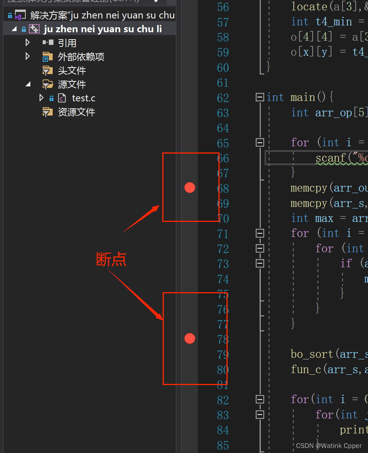This screenshot has height=453, width=368.
Task: Click the C file icon of test.c
Action: pyautogui.click(x=62, y=98)
